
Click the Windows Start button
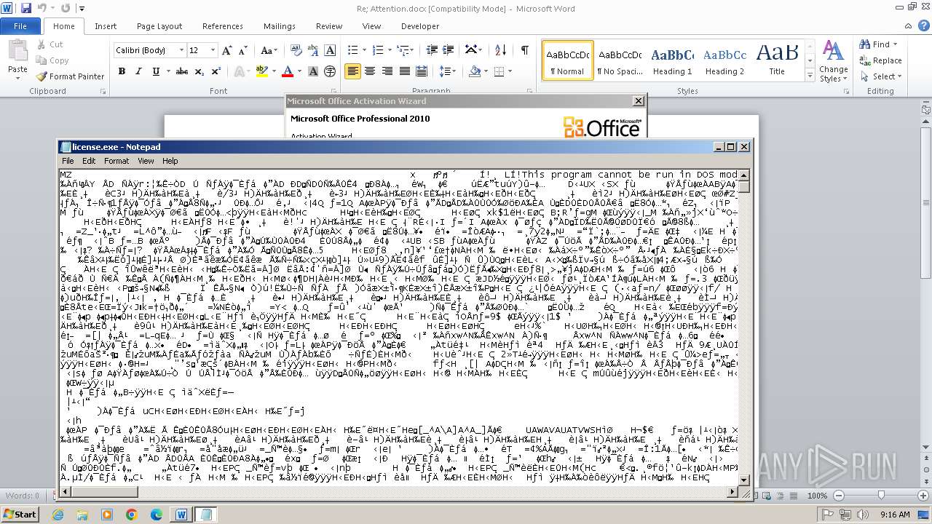pos(20,514)
